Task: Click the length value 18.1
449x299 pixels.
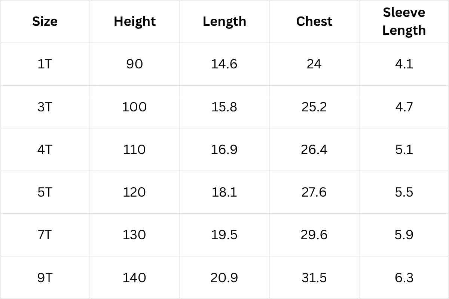Action: pyautogui.click(x=224, y=192)
